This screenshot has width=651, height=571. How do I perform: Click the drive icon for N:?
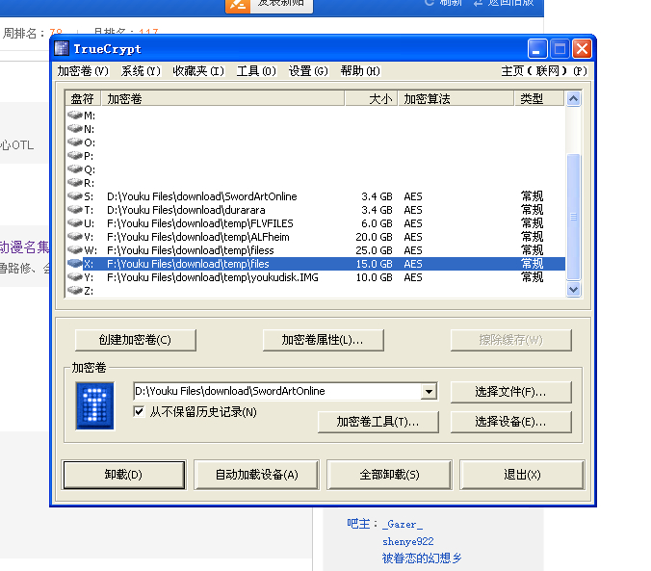[x=75, y=128]
